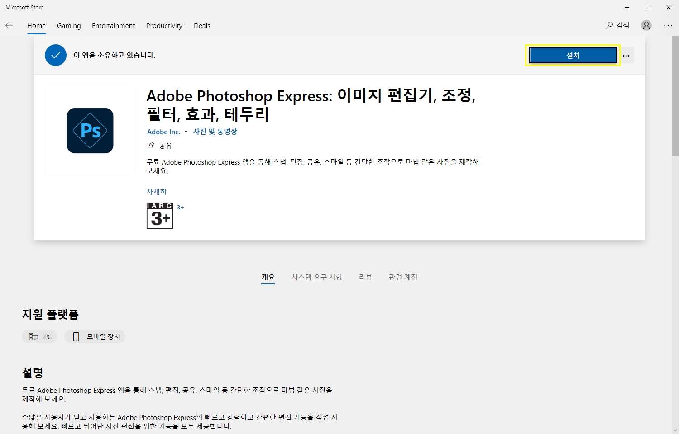Expand description with 자세히 link
The height and width of the screenshot is (434, 679).
[x=156, y=192]
